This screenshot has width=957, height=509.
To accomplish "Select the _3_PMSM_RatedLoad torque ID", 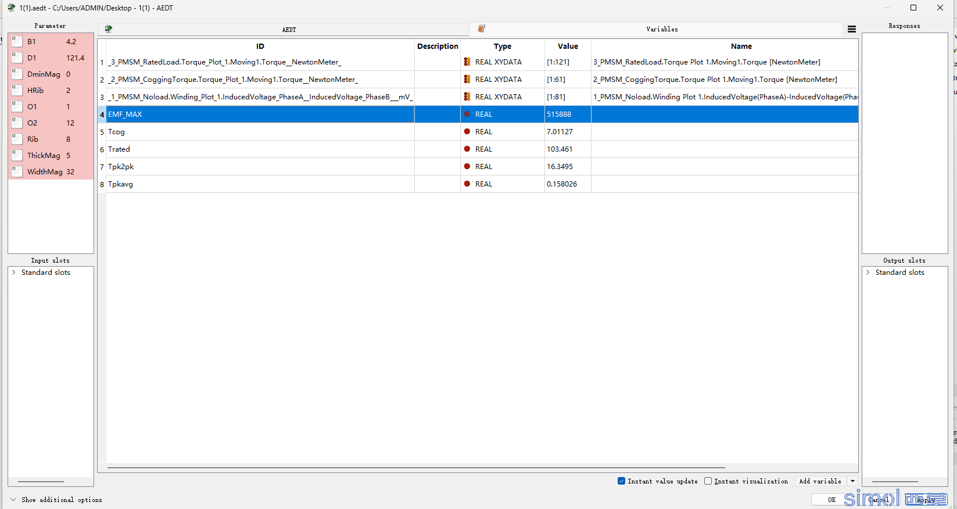I will 260,62.
